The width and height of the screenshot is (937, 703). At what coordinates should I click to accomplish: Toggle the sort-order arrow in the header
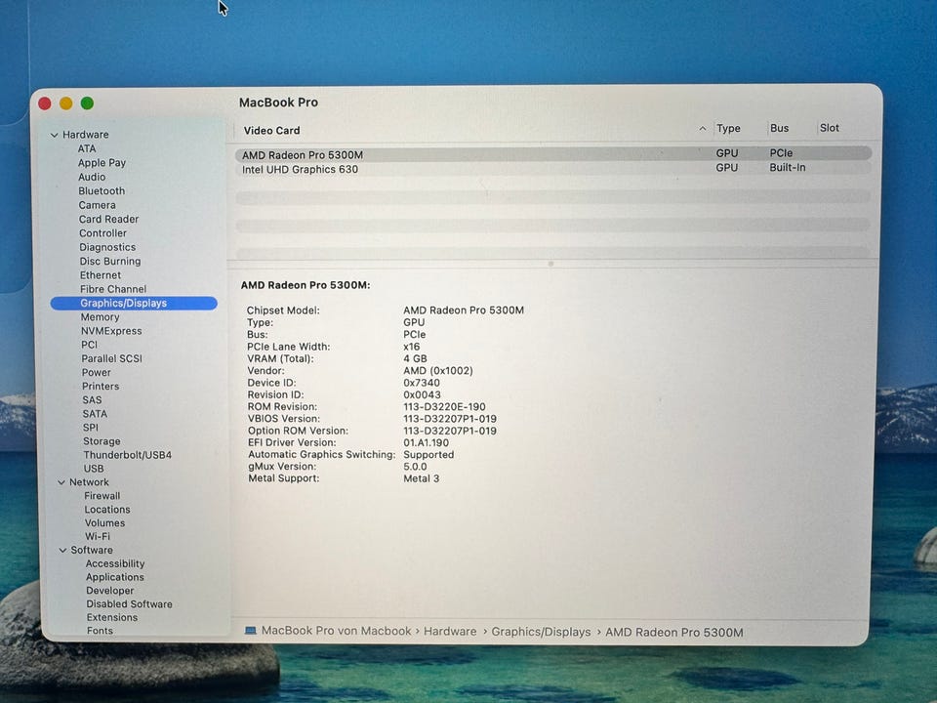click(703, 129)
